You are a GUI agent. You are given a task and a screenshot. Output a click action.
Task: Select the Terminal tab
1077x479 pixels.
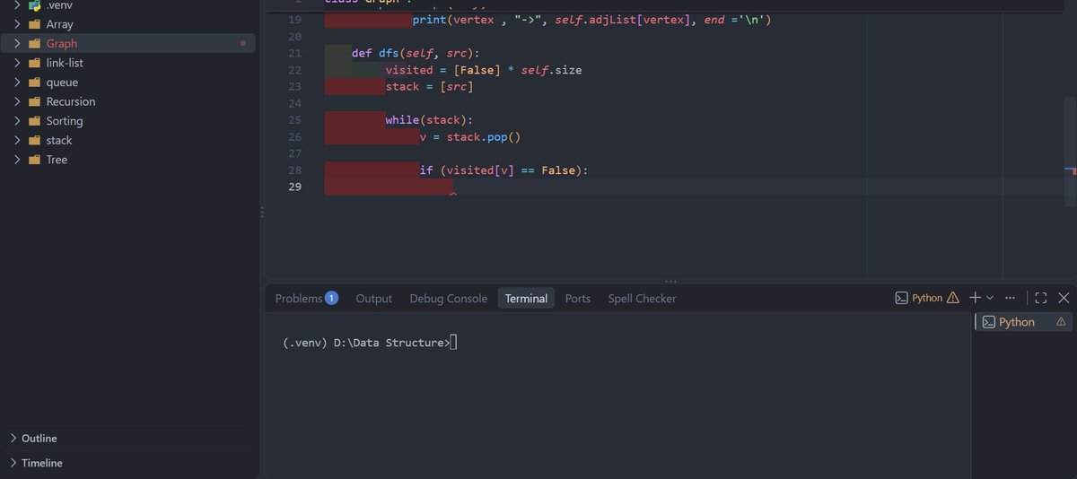pos(526,298)
